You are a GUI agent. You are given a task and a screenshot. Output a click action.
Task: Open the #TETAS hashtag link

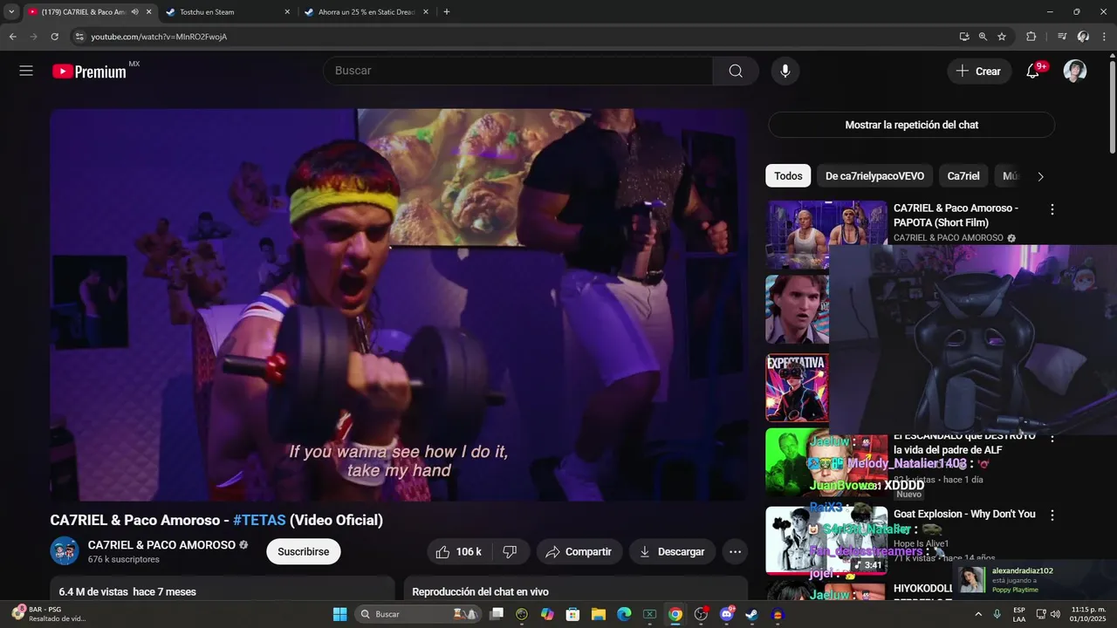click(x=259, y=520)
